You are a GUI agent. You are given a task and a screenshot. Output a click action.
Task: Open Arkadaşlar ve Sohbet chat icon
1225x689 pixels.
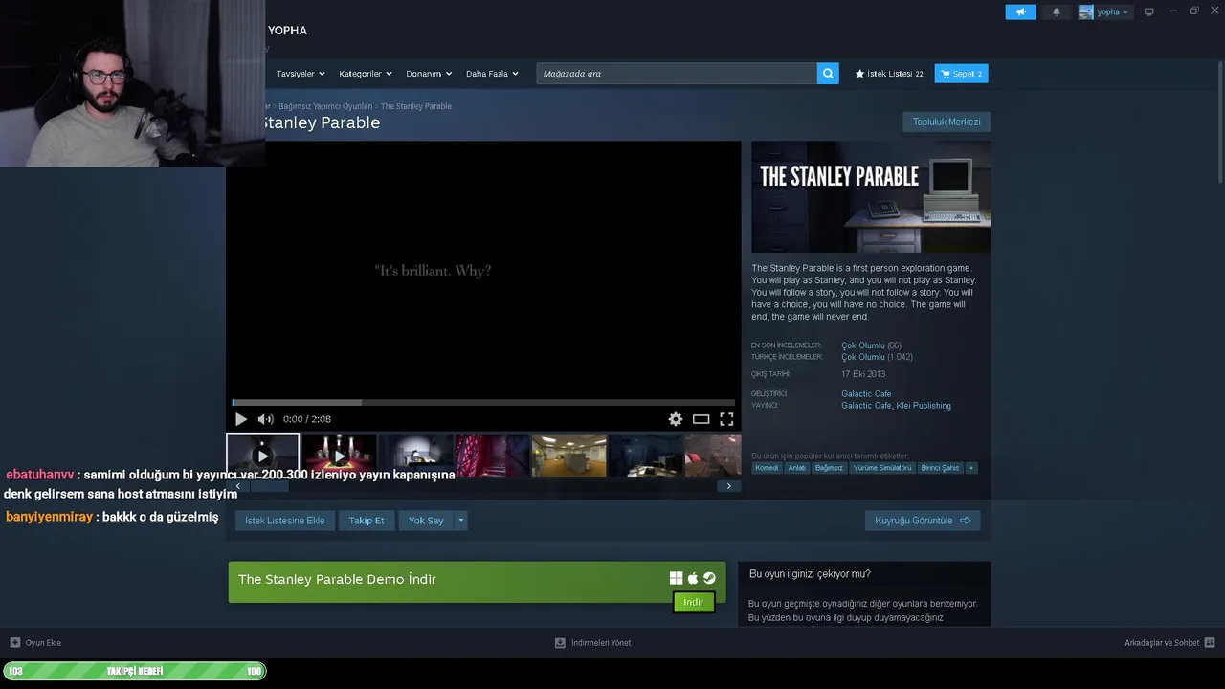(x=1210, y=642)
